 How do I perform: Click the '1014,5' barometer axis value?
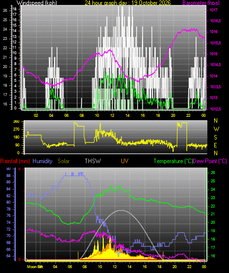215,65
